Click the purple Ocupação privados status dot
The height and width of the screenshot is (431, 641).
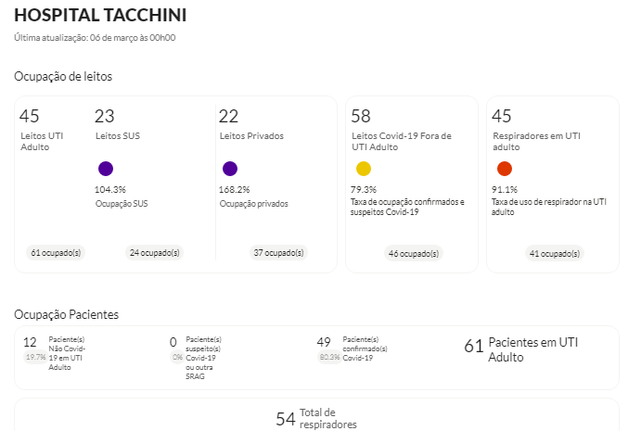[x=230, y=169]
